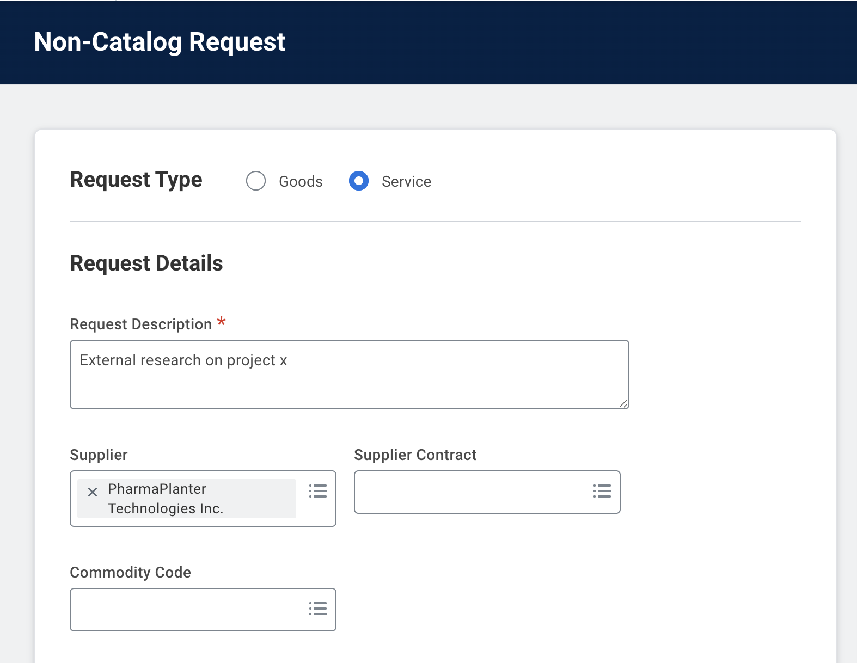Remove PharmaPlanter Technologies Inc. from Supplier

[93, 492]
